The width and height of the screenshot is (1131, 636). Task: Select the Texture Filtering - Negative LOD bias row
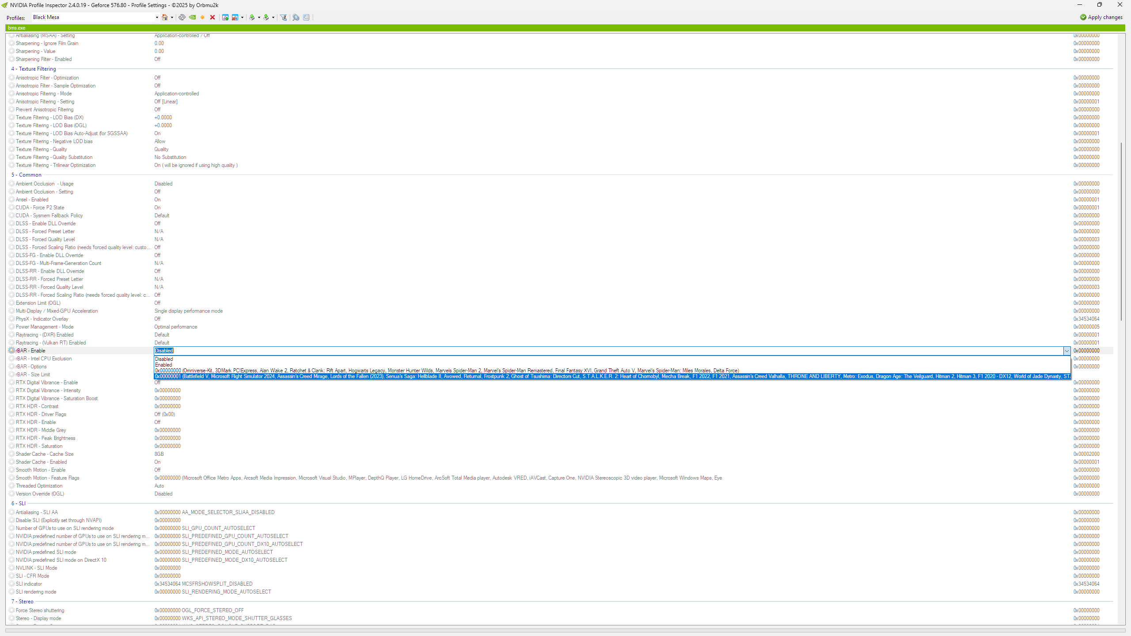[x=560, y=141]
